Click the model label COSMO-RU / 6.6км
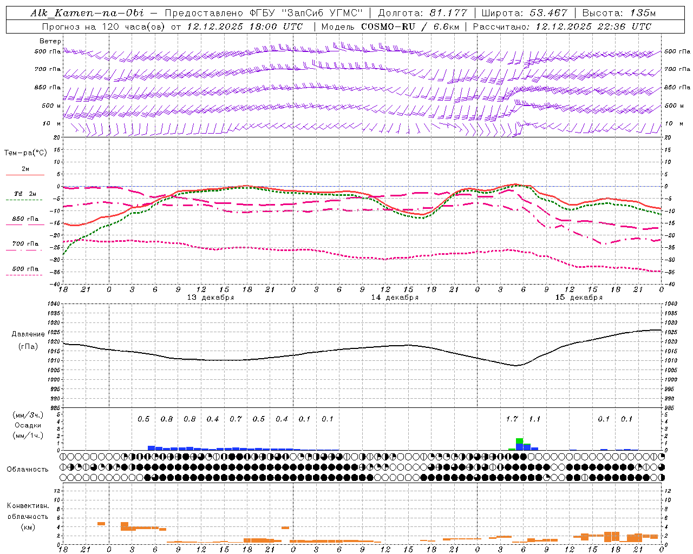Image resolution: width=693 pixels, height=554 pixels. tap(410, 27)
